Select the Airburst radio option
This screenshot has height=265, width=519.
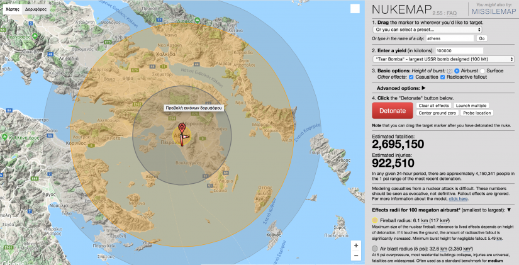pos(457,70)
